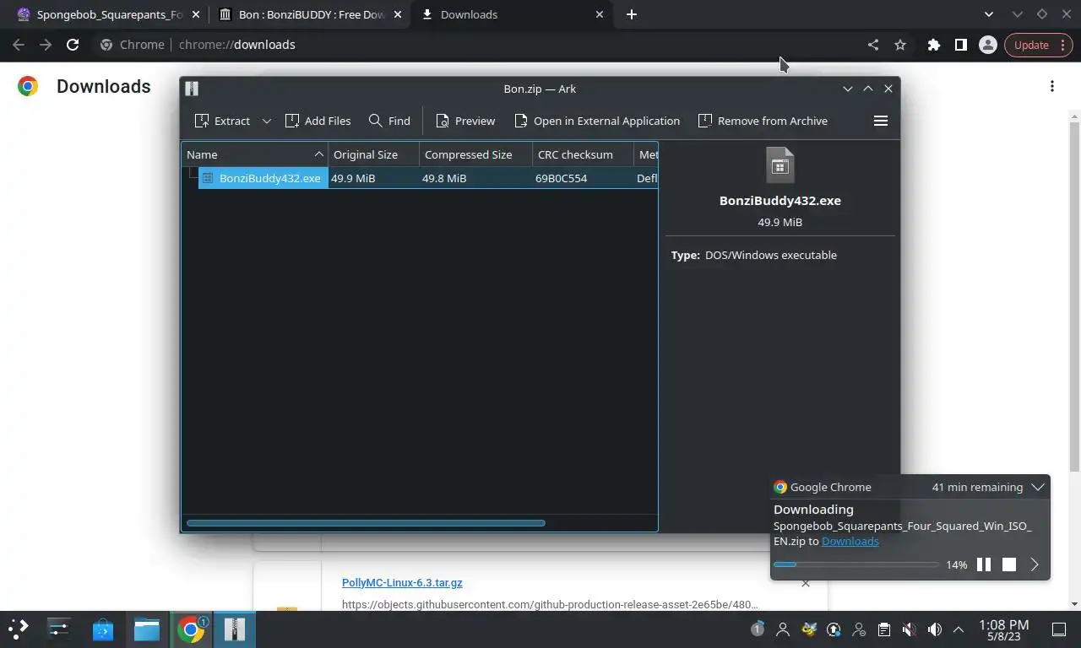Collapse the Google Chrome download notification

(x=1038, y=487)
